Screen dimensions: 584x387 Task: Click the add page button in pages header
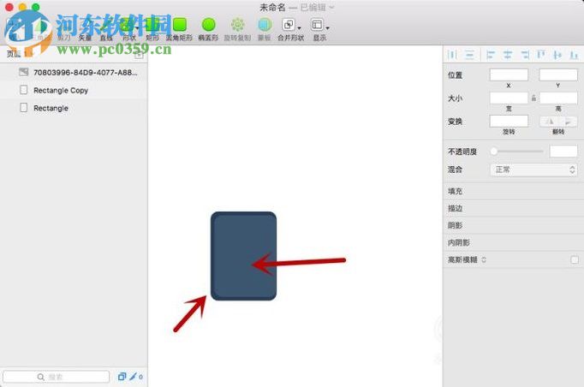(x=139, y=55)
